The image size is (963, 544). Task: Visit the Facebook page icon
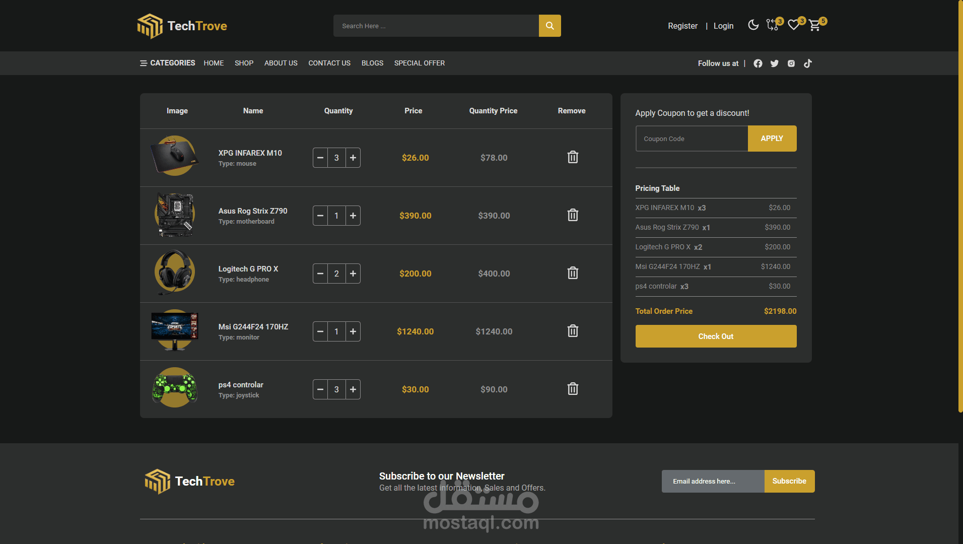point(758,63)
